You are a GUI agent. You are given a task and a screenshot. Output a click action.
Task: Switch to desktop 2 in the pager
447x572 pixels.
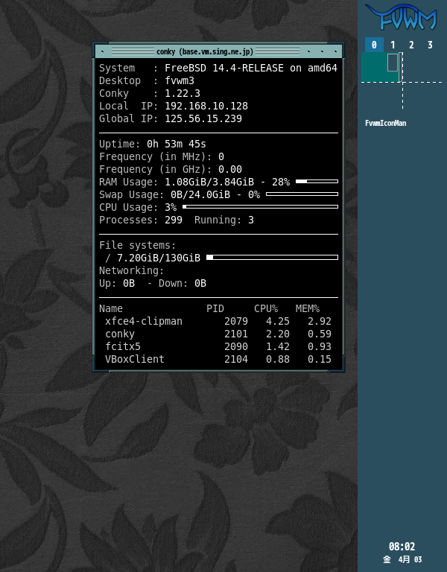pos(411,45)
